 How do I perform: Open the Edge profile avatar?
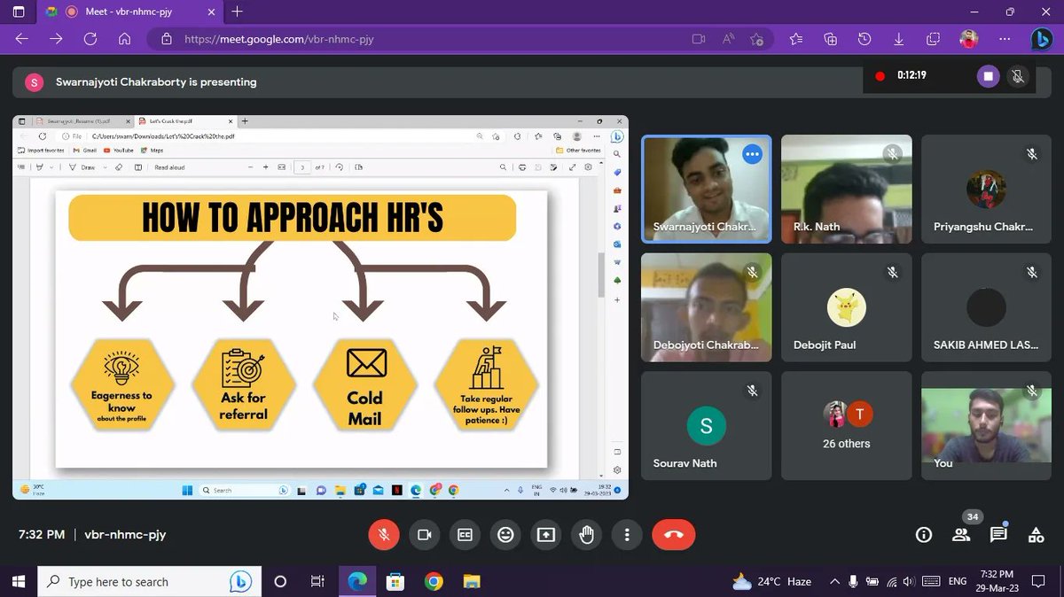pos(968,39)
